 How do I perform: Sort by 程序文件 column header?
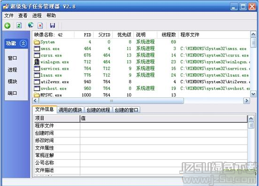(x=214, y=35)
